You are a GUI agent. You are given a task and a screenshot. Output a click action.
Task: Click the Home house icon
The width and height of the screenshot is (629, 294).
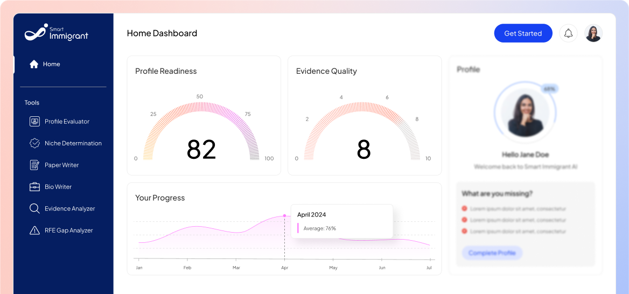click(x=34, y=64)
